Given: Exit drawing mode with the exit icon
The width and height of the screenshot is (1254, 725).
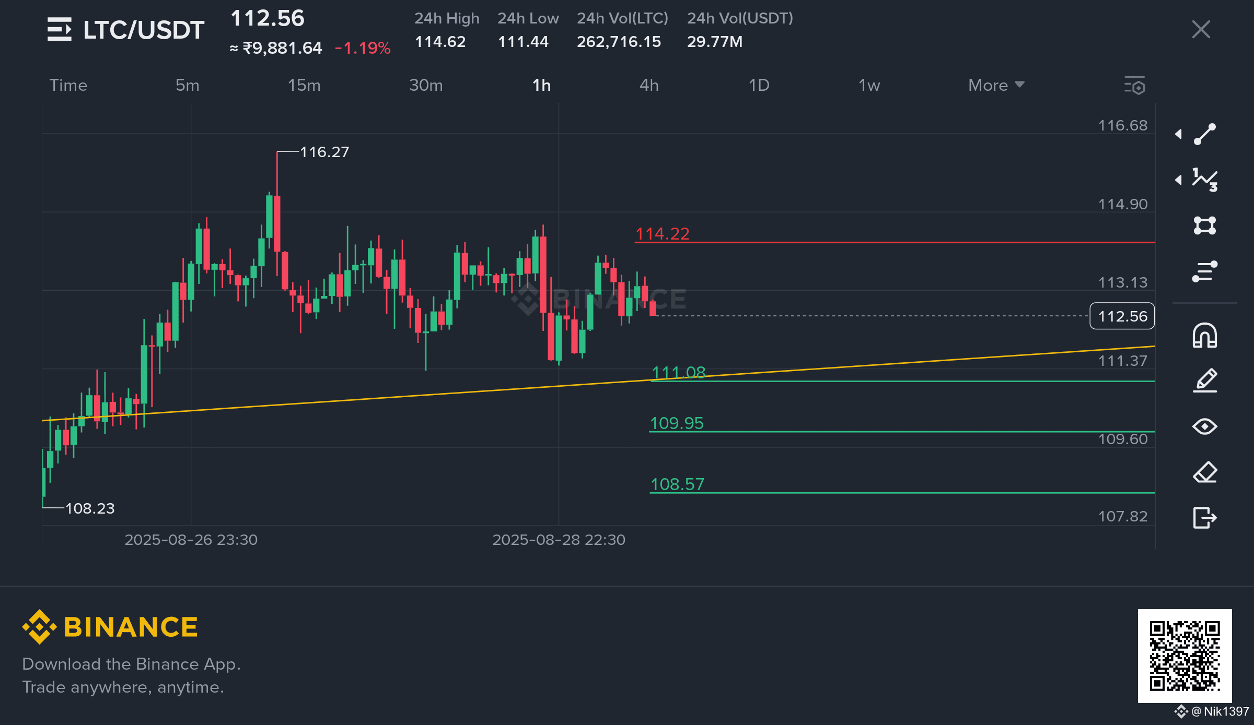Looking at the screenshot, I should pos(1205,518).
